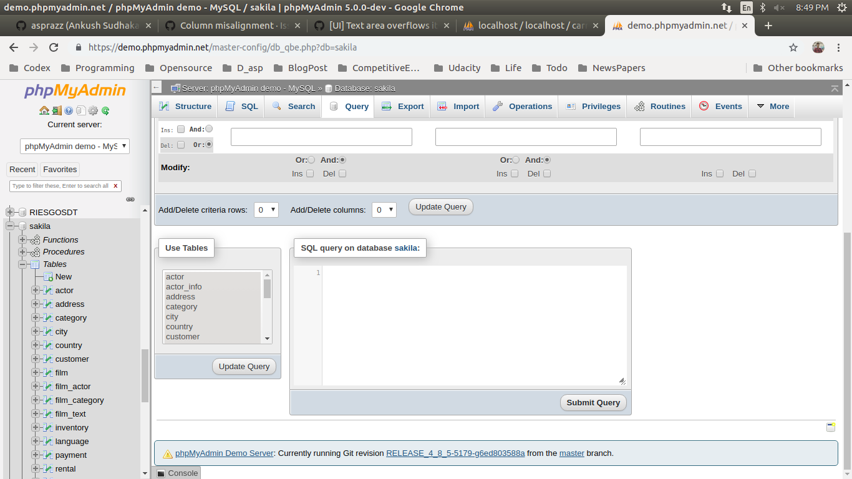Click navigation panel collapse arrow button
Image resolution: width=852 pixels, height=479 pixels.
[x=157, y=88]
